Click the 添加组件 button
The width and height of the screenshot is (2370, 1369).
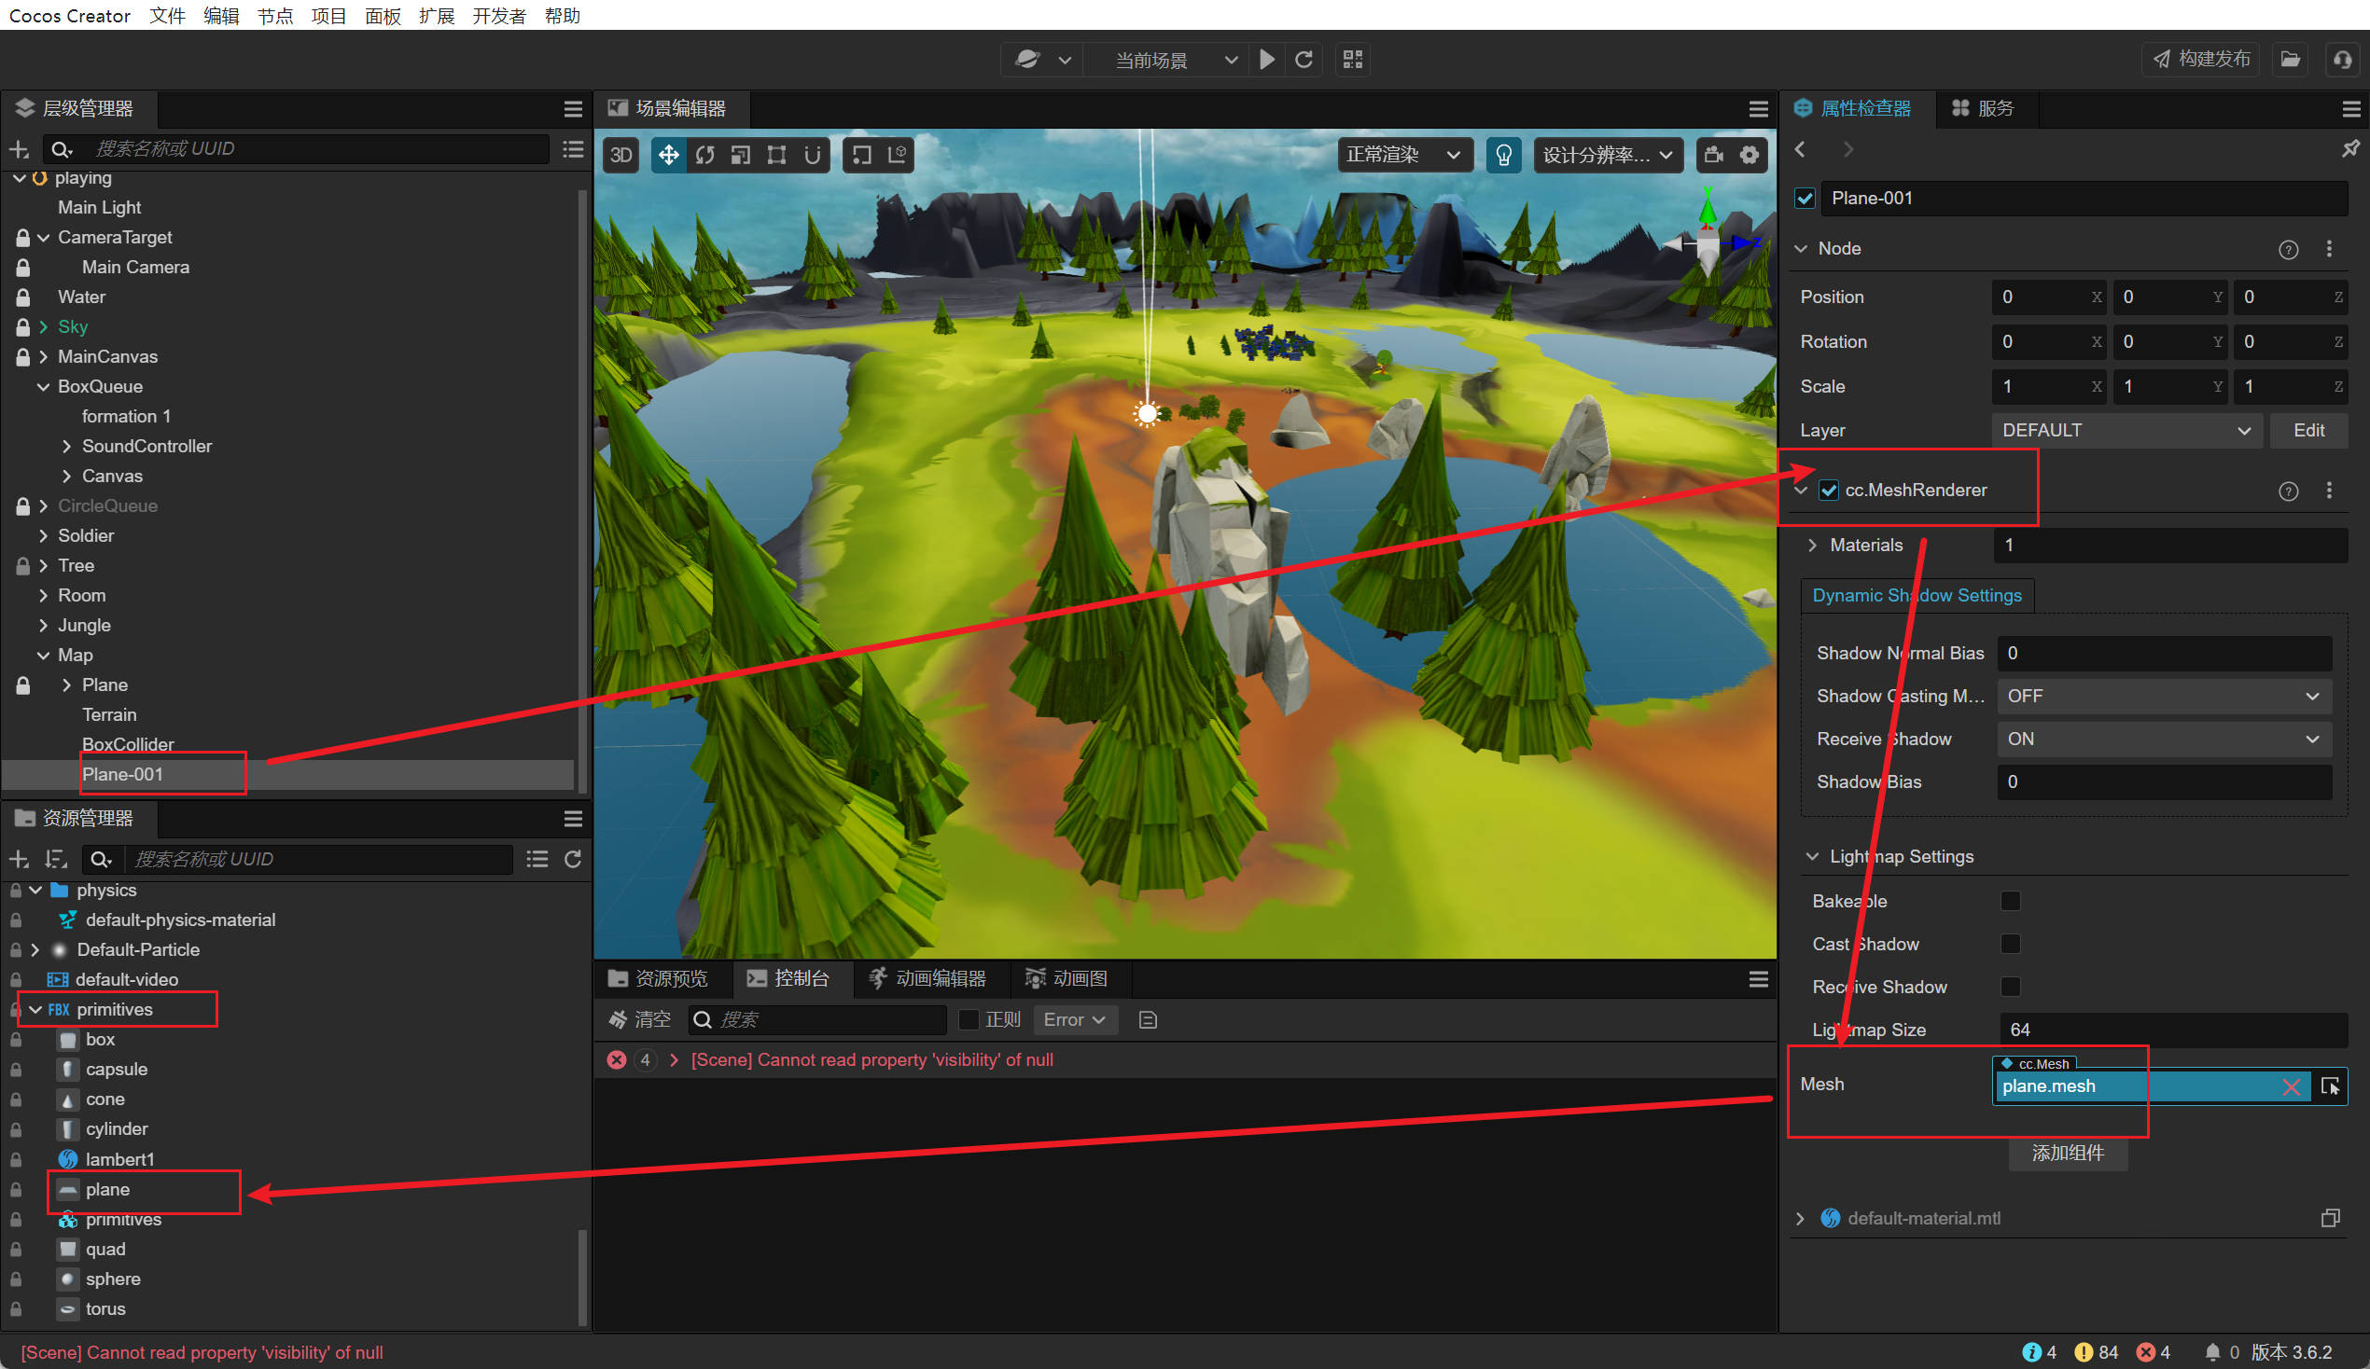point(2067,1153)
